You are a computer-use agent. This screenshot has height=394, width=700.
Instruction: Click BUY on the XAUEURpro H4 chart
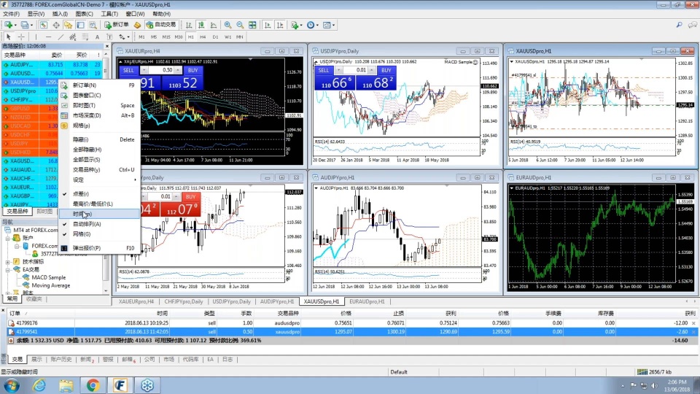click(191, 70)
